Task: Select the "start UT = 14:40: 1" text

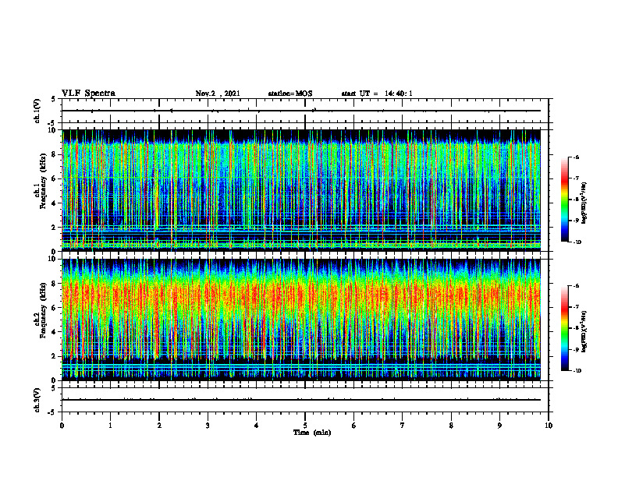Action: click(377, 94)
